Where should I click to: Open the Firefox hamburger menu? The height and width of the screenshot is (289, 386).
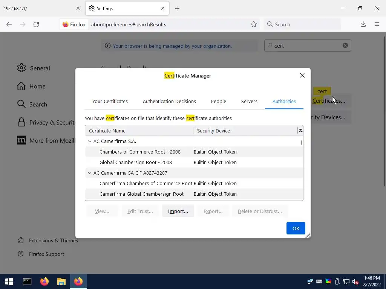pos(377,24)
